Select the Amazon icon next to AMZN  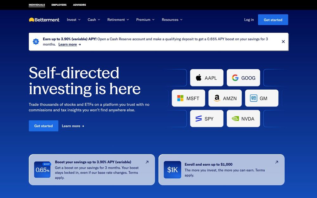(217, 98)
